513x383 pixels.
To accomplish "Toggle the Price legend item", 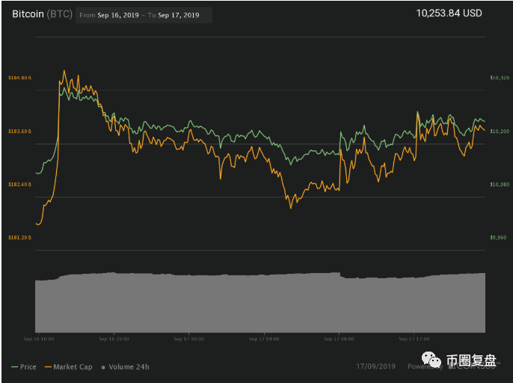I will [x=28, y=367].
